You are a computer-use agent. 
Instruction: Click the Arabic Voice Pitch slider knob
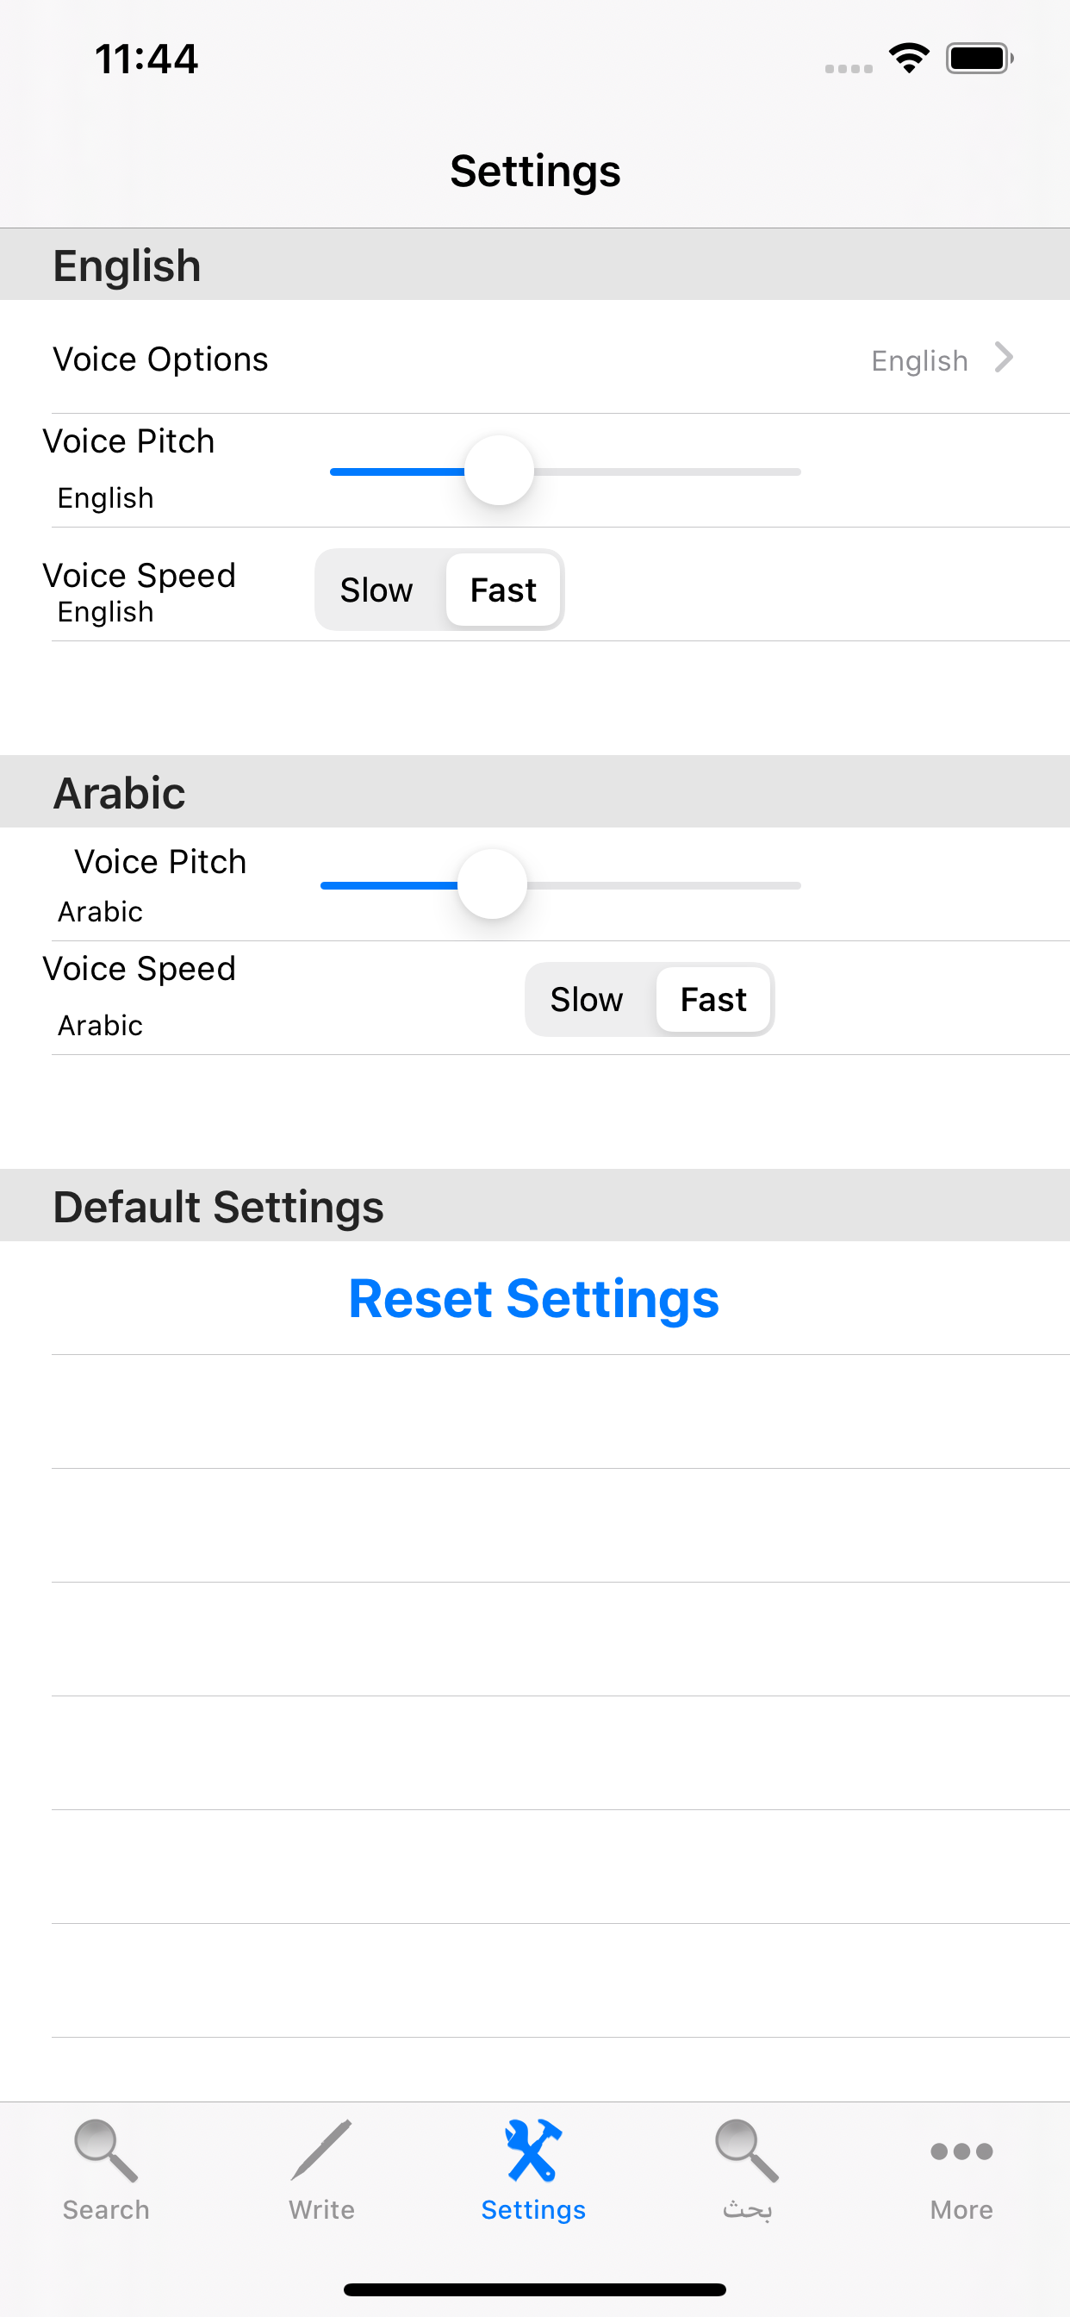(492, 884)
